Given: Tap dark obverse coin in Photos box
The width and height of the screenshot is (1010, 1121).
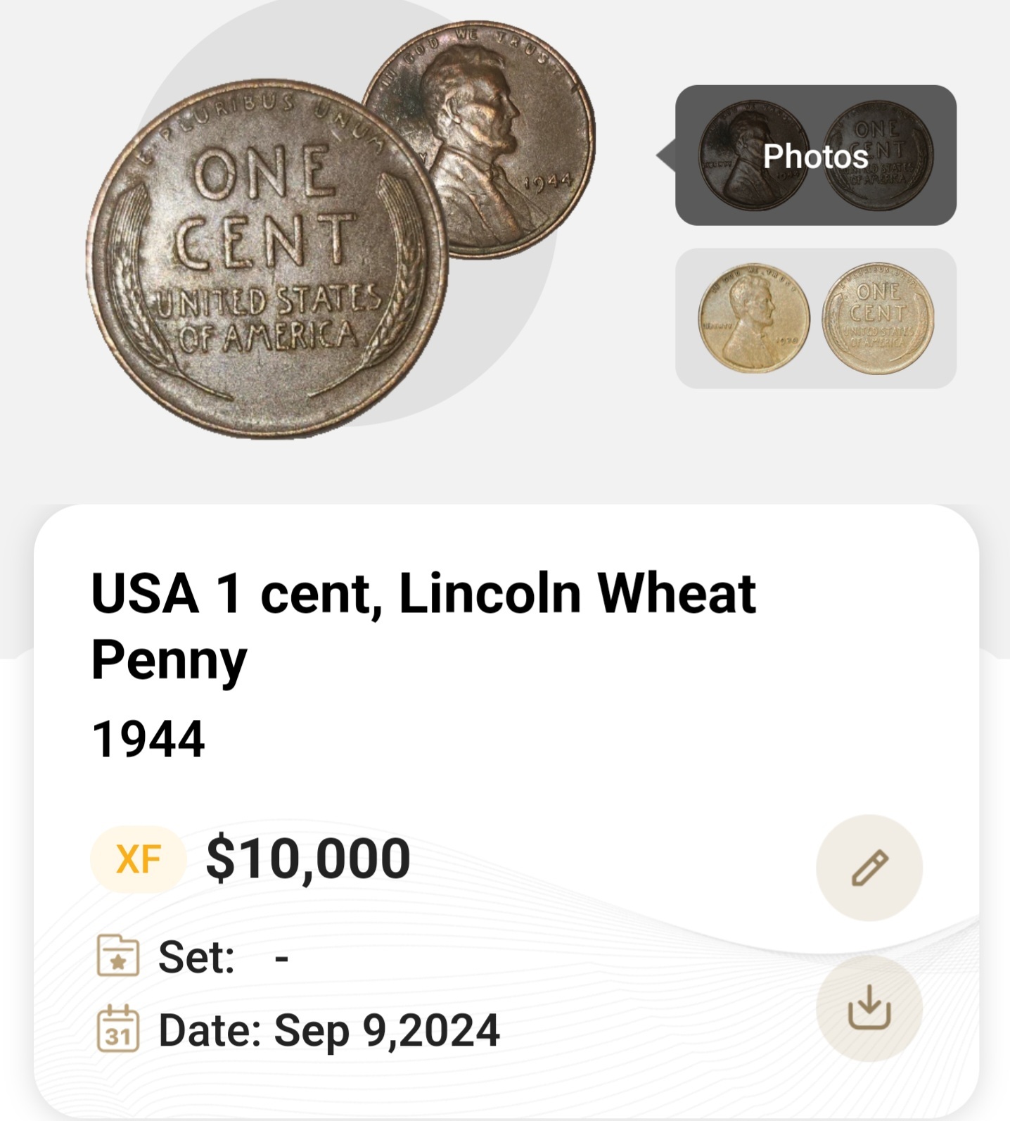Looking at the screenshot, I should pos(753,156).
